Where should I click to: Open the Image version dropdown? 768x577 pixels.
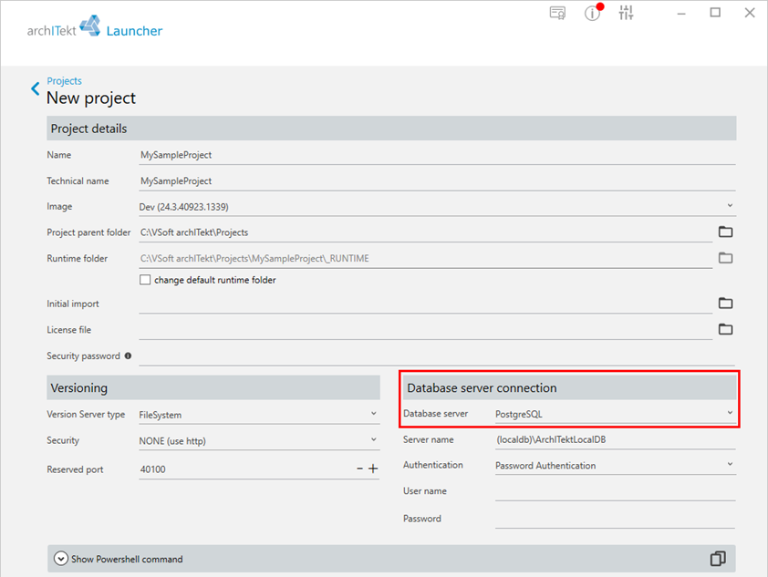coord(437,207)
